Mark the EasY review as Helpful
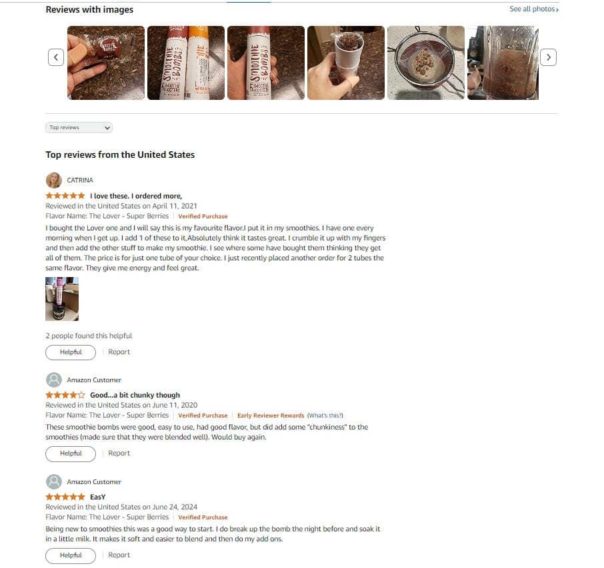604x568 pixels. 71,555
